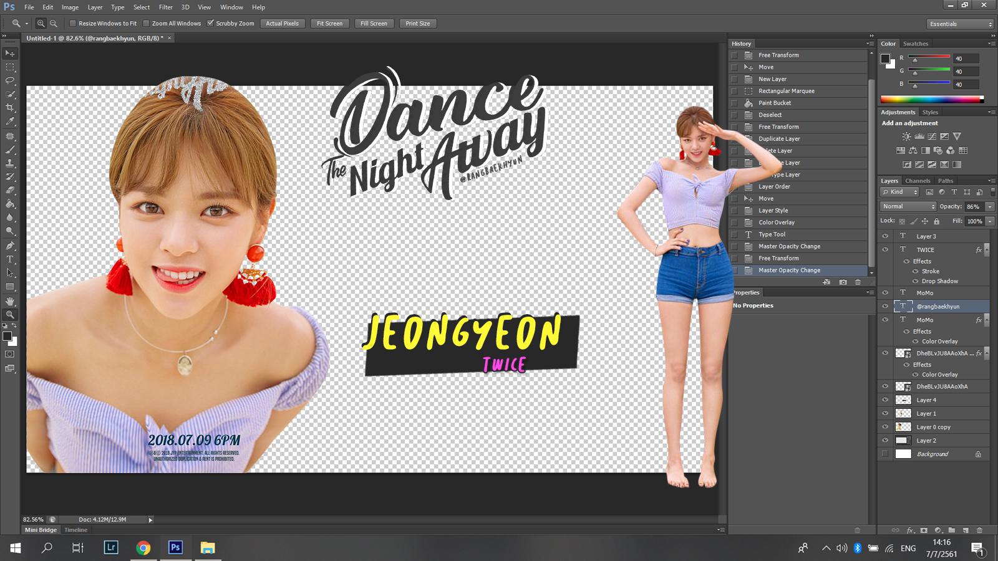Lock all on selected layer
The width and height of the screenshot is (998, 561).
[936, 221]
